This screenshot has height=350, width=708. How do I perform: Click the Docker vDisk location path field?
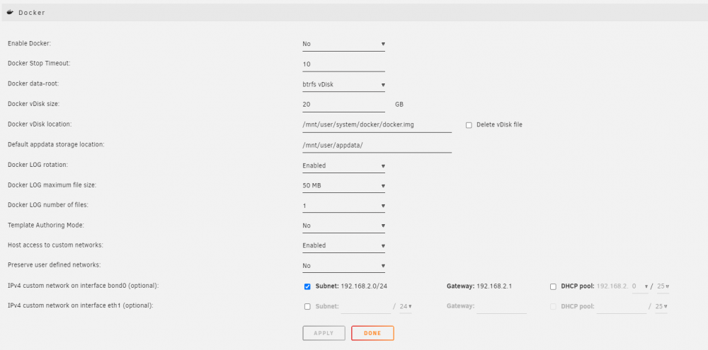pyautogui.click(x=377, y=124)
